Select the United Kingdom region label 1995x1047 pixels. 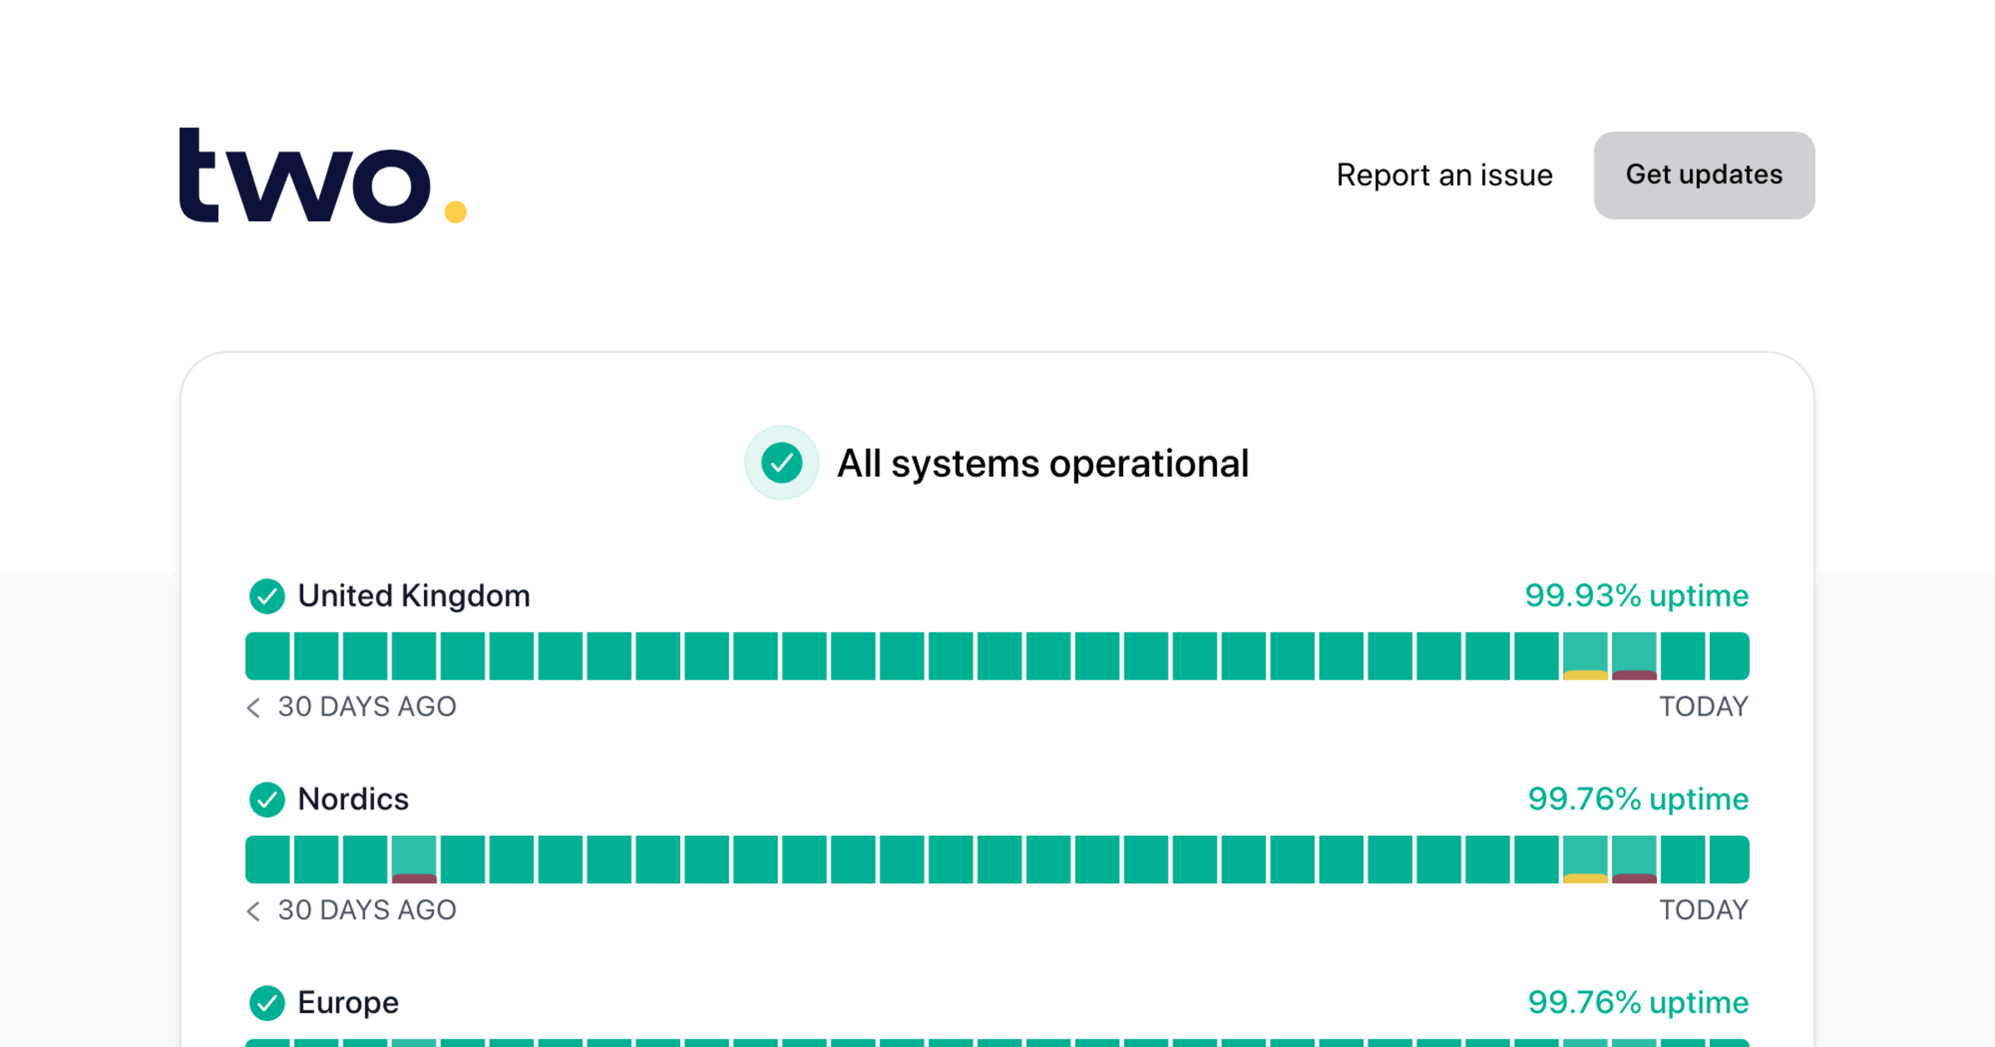coord(414,596)
